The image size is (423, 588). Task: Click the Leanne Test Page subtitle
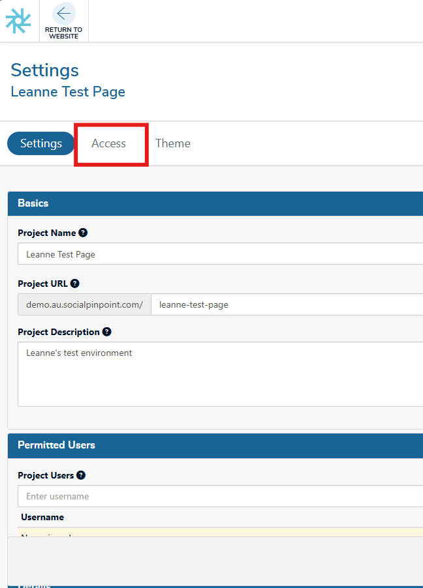click(x=68, y=92)
